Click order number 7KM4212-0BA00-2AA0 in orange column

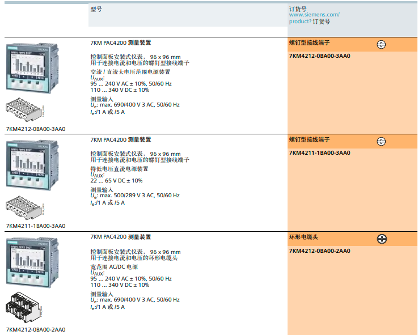coord(319,251)
